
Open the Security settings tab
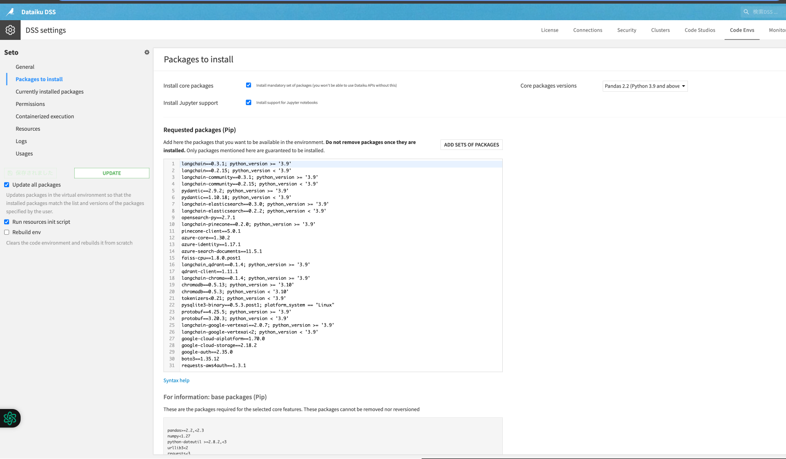[x=627, y=30]
